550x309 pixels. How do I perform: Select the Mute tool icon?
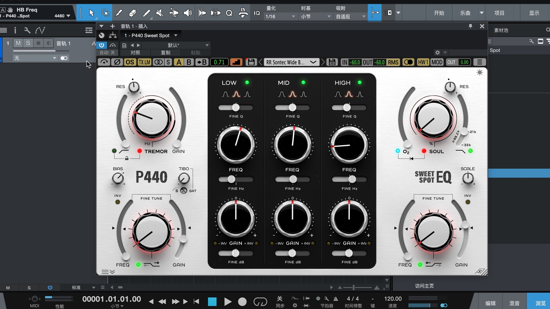(160, 13)
